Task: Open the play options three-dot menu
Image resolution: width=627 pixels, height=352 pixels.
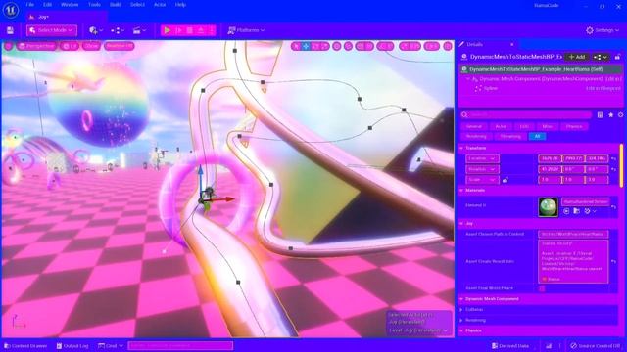Action: tap(212, 30)
